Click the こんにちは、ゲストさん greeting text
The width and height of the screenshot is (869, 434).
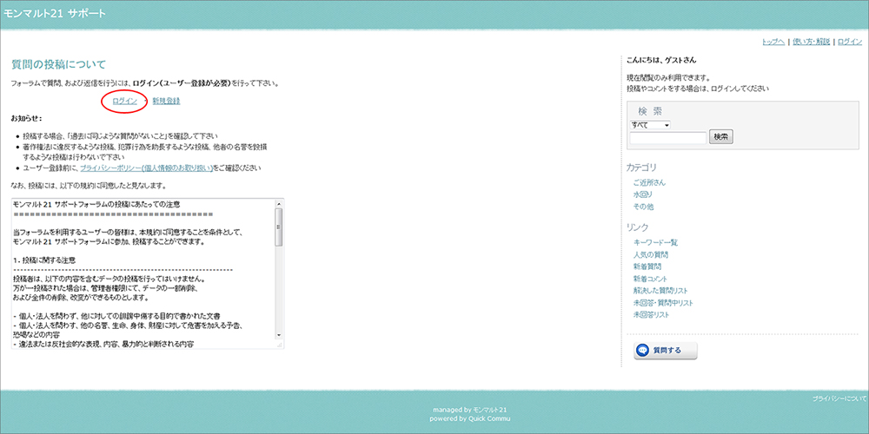[661, 61]
